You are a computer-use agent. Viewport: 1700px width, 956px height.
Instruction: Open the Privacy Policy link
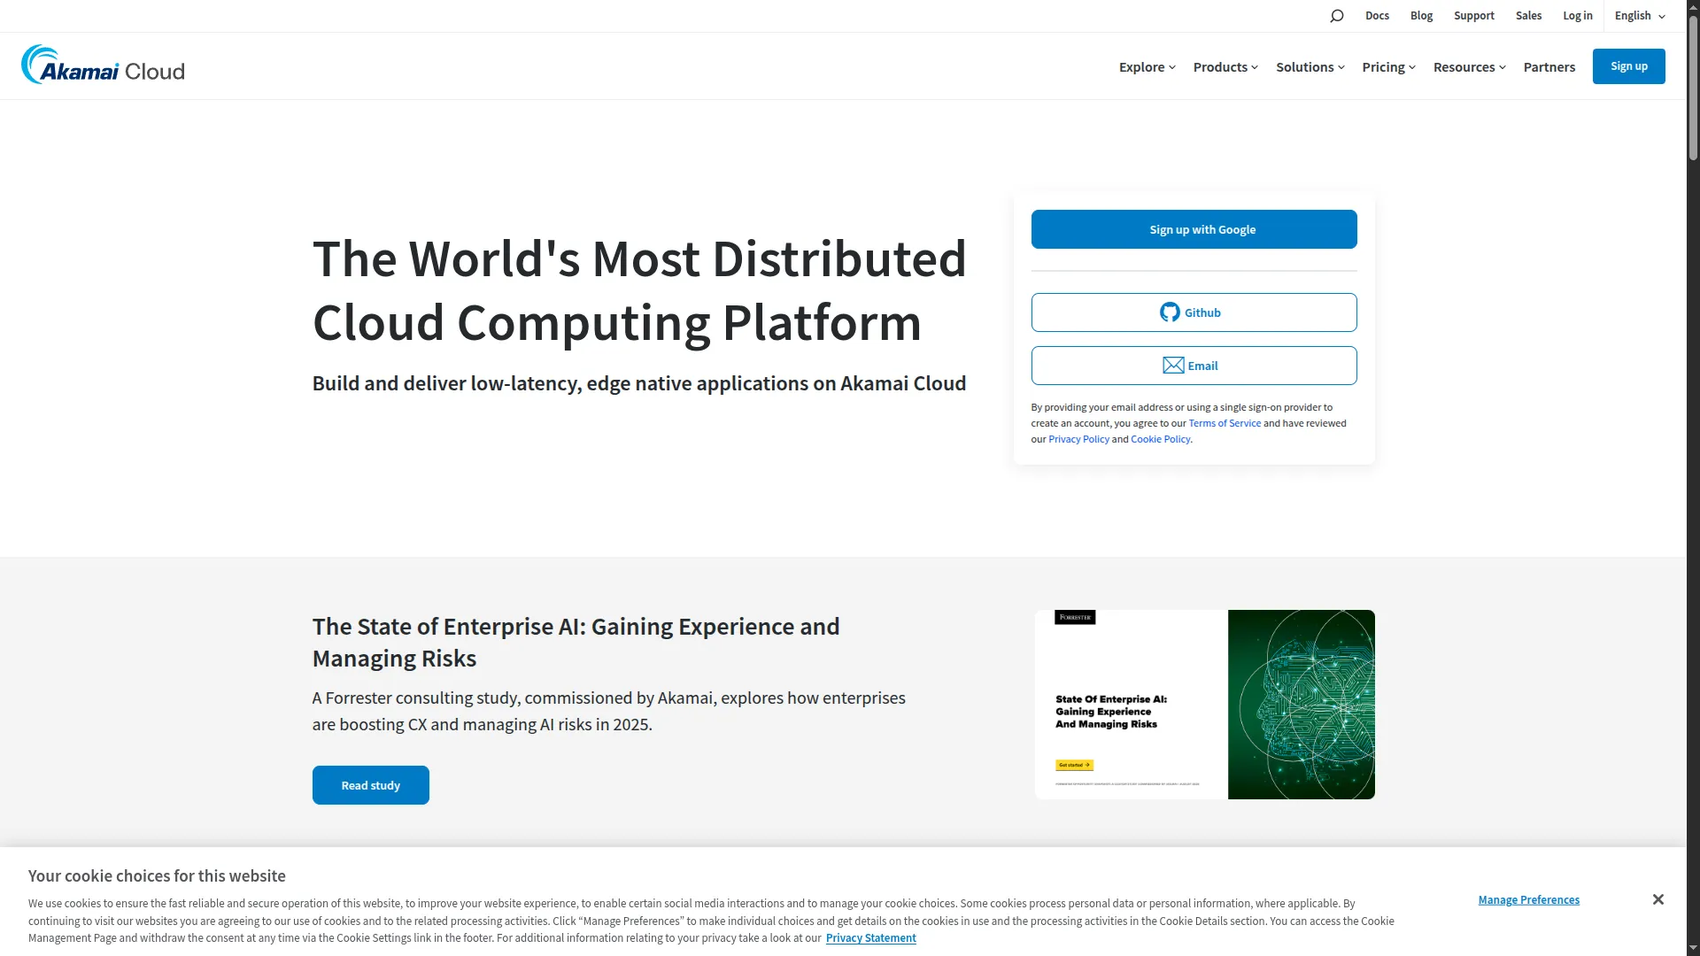point(1078,439)
